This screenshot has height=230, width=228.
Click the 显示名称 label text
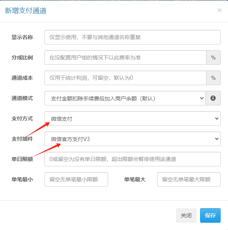click(x=22, y=37)
